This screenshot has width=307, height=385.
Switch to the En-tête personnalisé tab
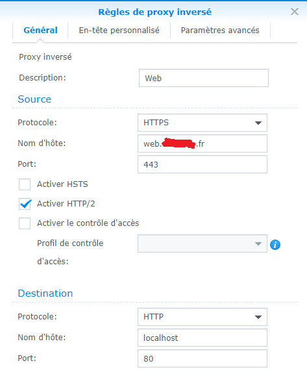[119, 31]
